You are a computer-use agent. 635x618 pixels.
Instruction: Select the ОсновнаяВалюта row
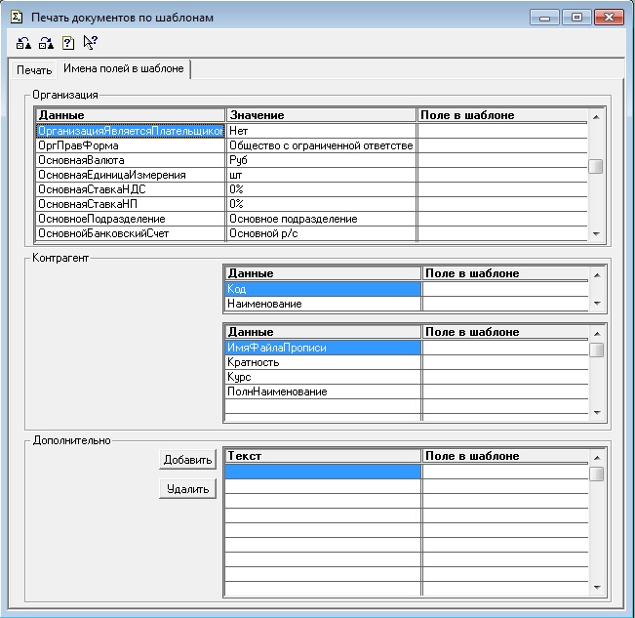point(130,160)
